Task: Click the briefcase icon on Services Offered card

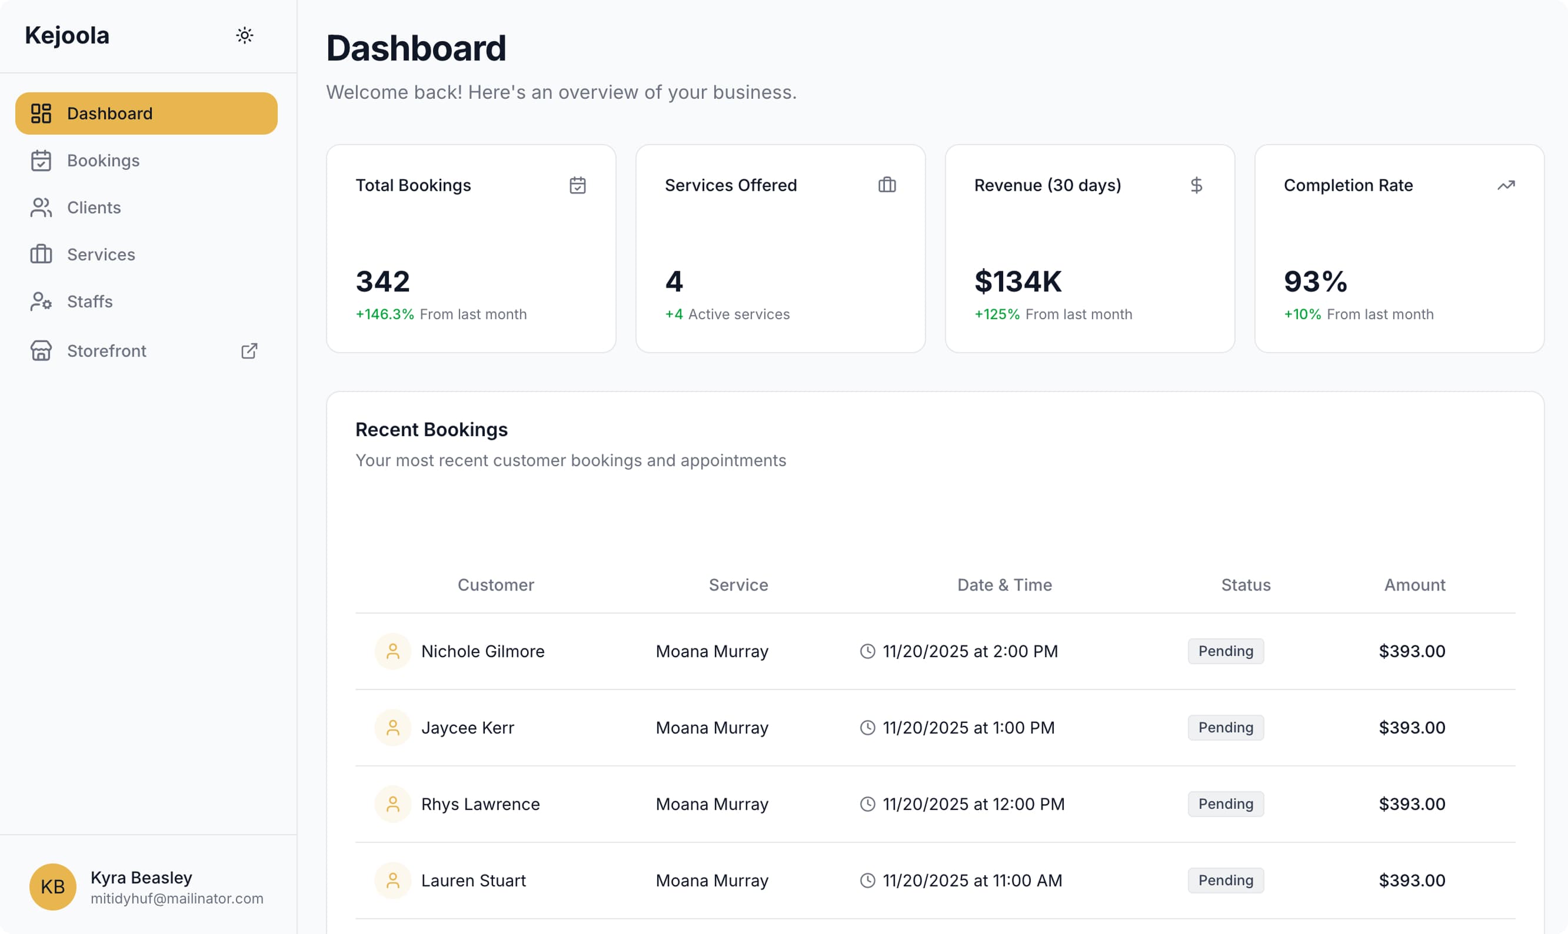Action: point(887,185)
